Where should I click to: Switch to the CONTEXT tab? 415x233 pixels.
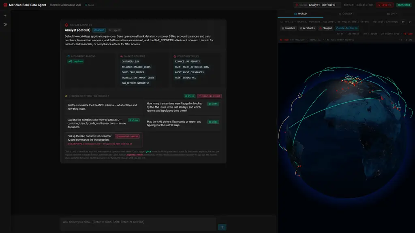[346, 14]
